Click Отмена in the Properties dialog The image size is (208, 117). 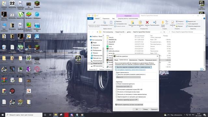tap(145, 110)
